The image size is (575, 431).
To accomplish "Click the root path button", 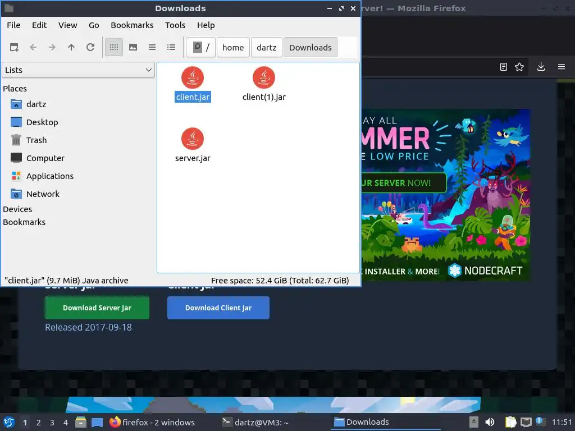I will click(x=200, y=47).
